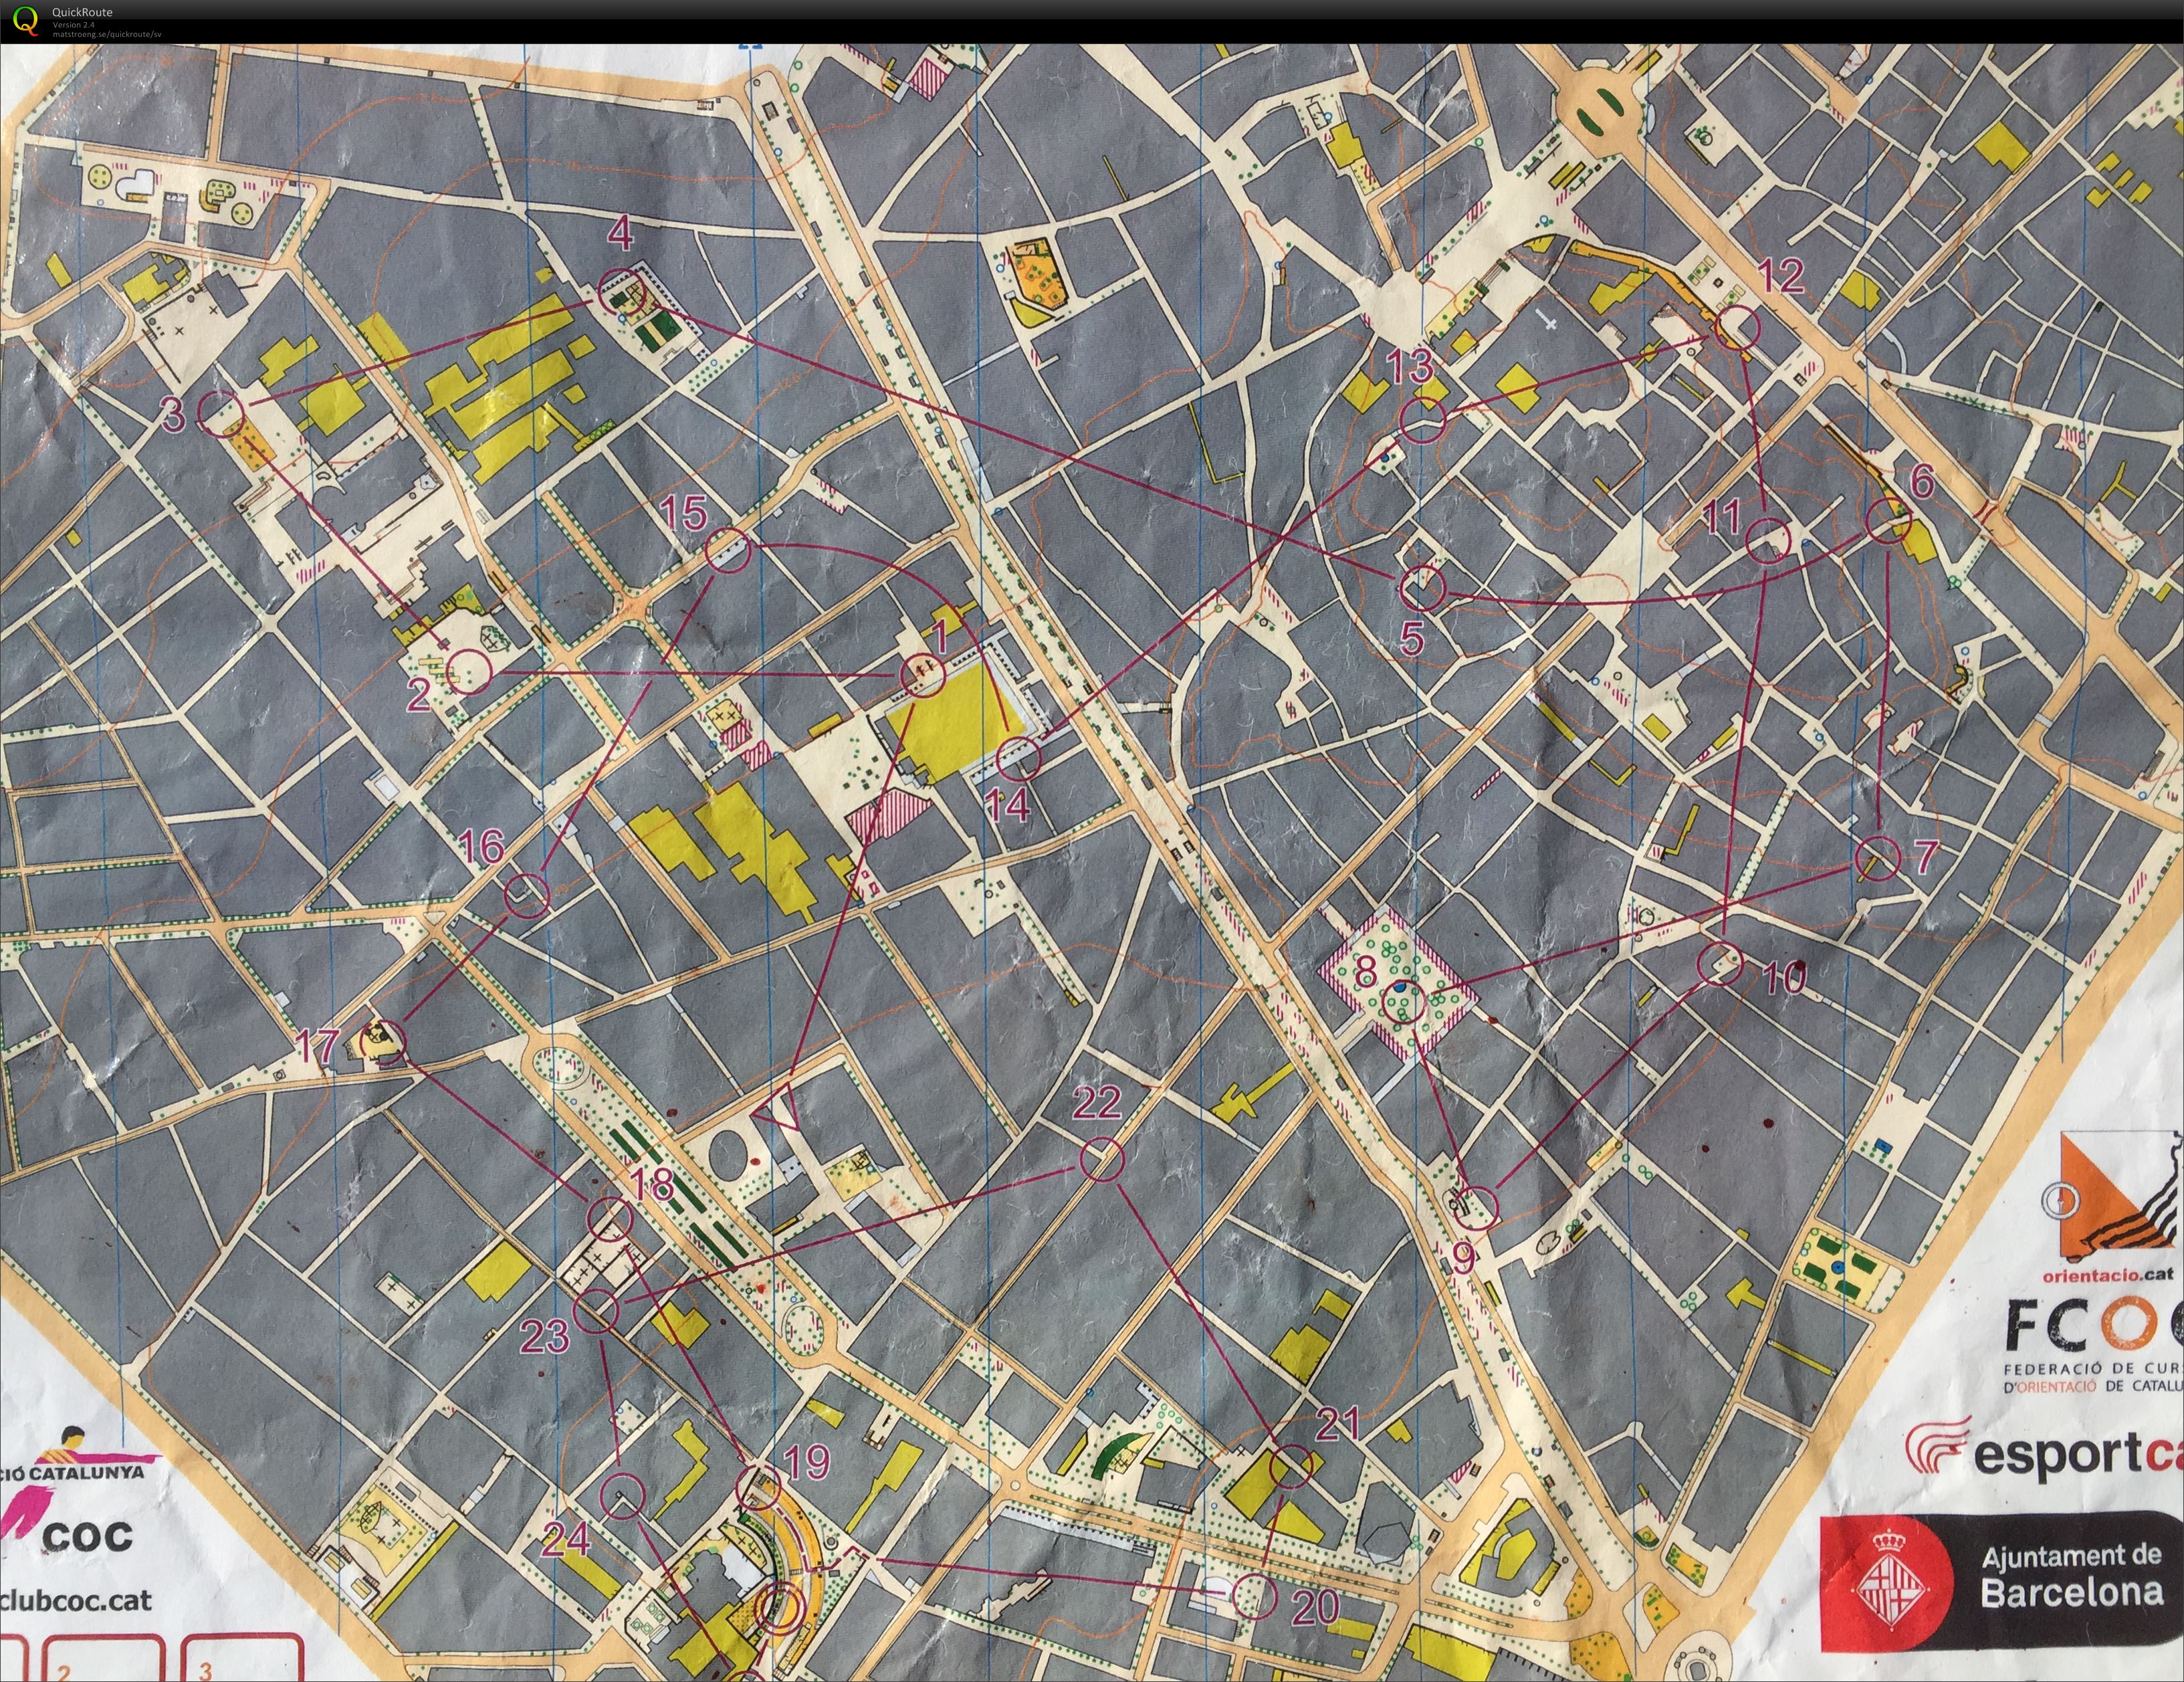This screenshot has width=2184, height=1682.
Task: Select control circle number 17
Action: coord(383,1043)
